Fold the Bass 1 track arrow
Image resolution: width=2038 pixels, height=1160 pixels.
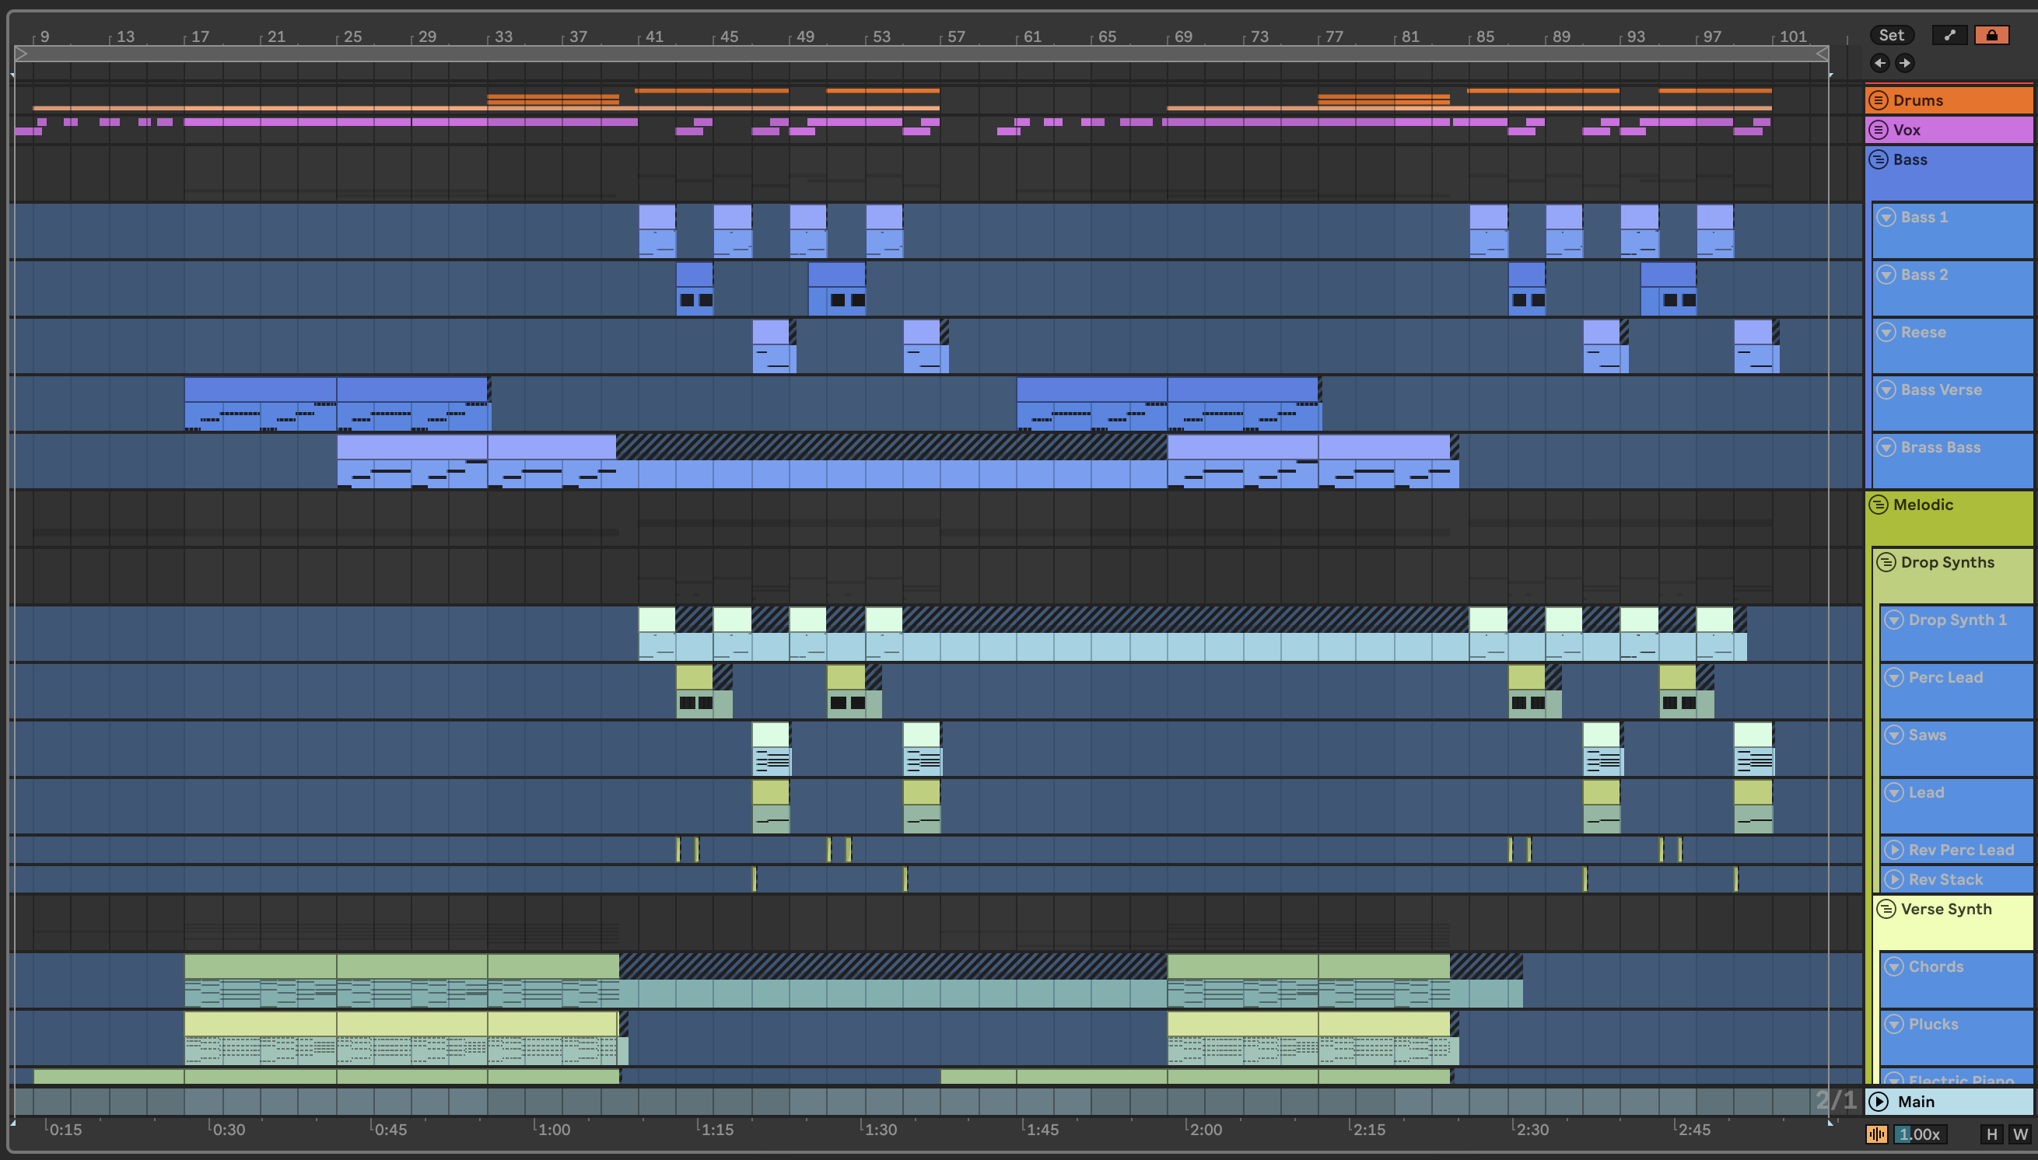(1886, 217)
